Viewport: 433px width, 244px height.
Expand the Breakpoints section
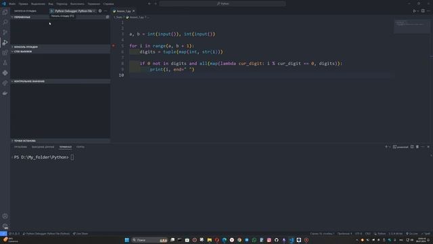pos(60,141)
